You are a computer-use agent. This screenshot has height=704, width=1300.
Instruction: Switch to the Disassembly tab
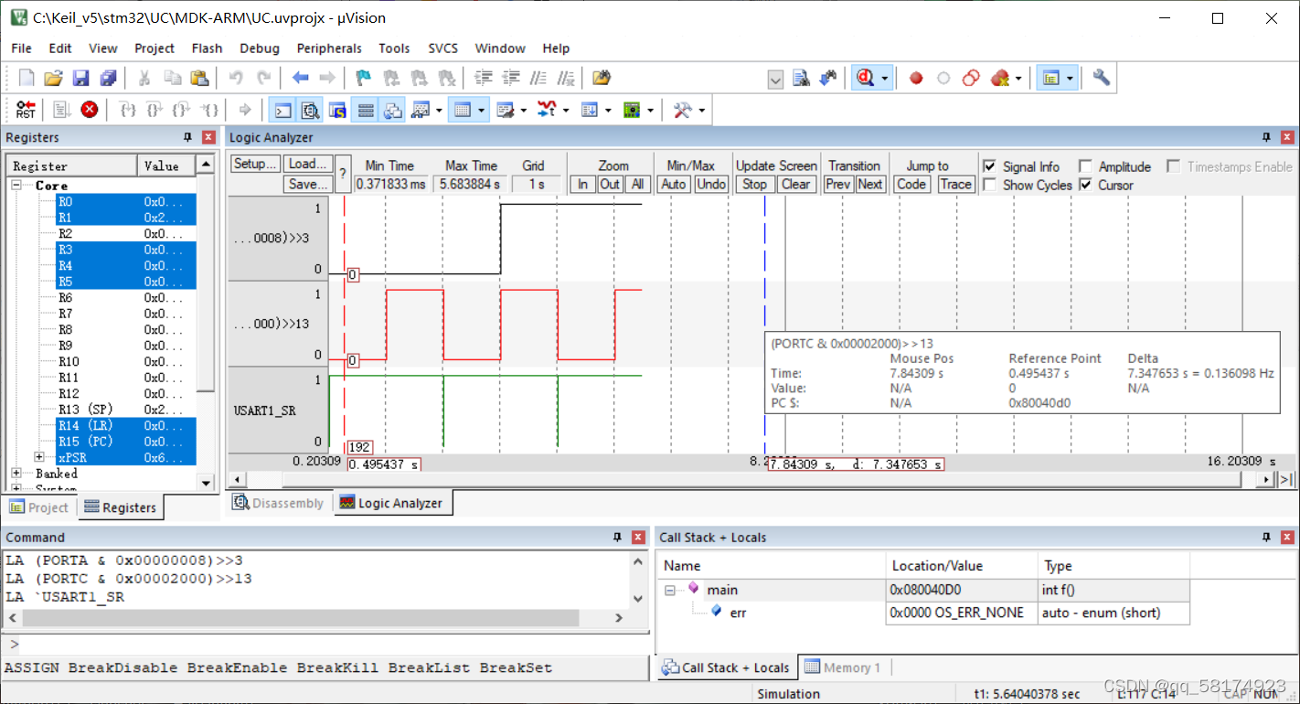point(279,503)
